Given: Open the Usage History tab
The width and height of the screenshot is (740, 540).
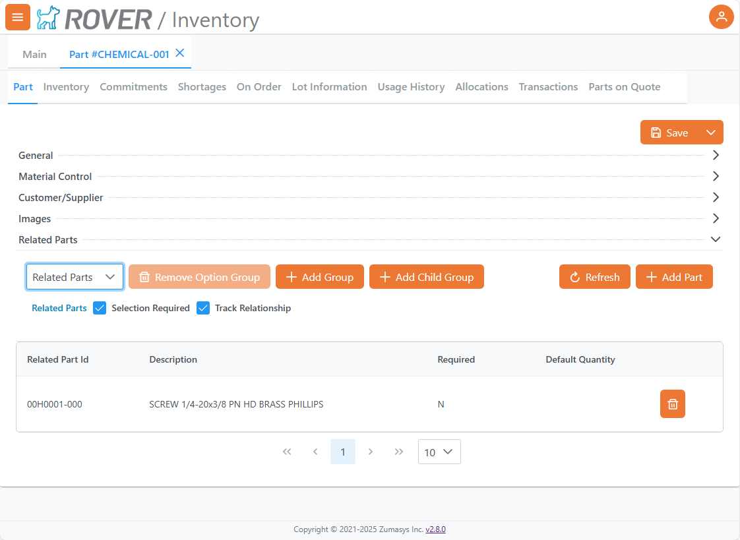Looking at the screenshot, I should click(411, 87).
